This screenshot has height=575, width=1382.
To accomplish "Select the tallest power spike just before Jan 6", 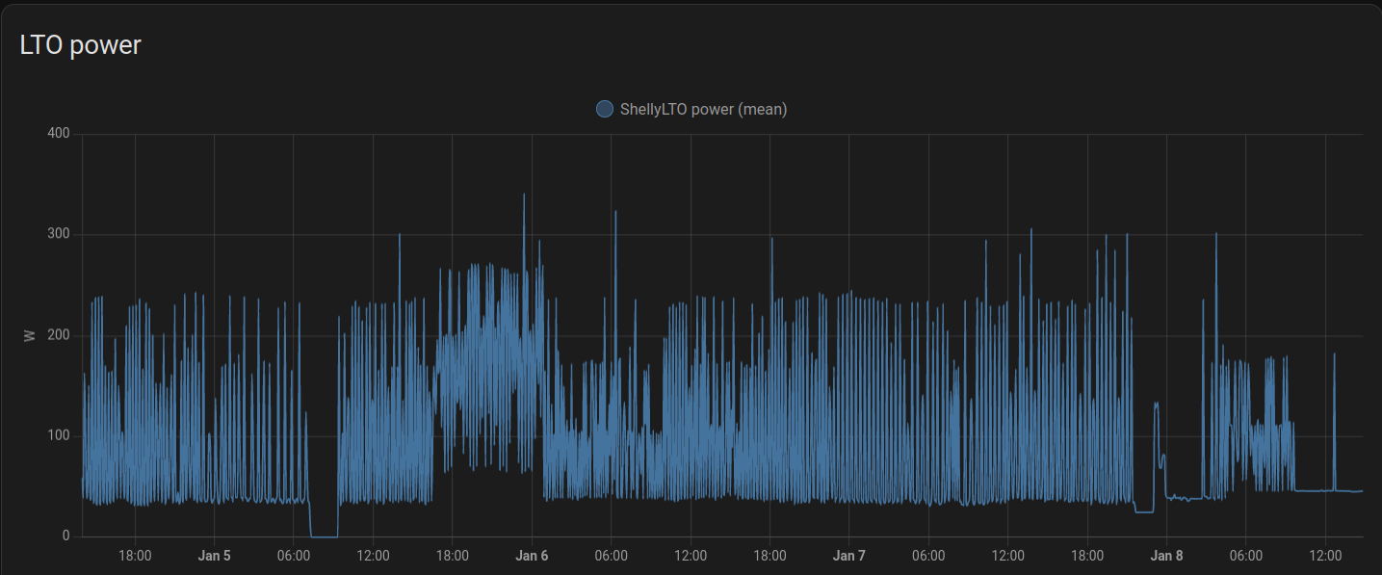I will 524,196.
